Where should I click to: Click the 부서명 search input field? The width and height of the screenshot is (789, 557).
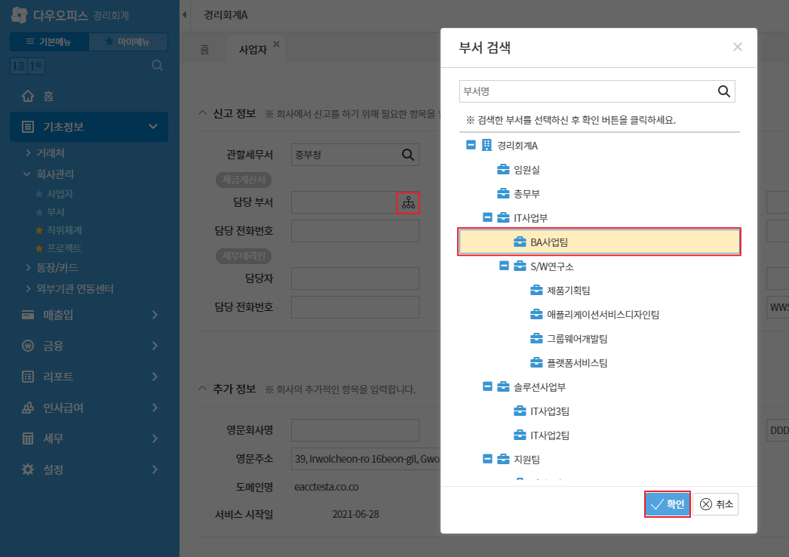click(x=587, y=91)
